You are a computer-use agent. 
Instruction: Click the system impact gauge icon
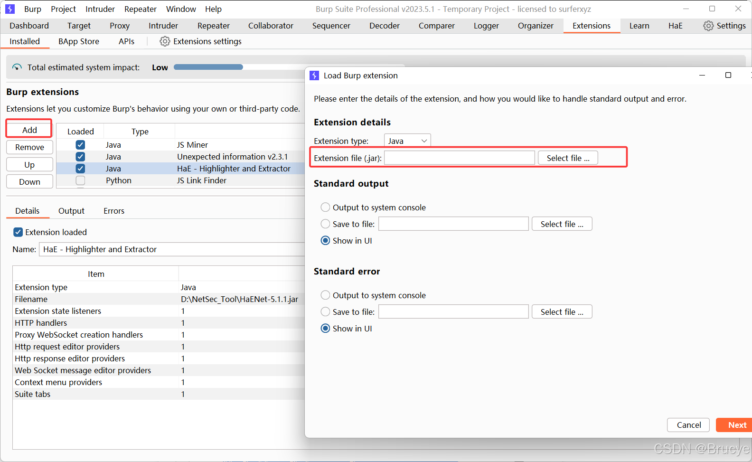coord(17,67)
